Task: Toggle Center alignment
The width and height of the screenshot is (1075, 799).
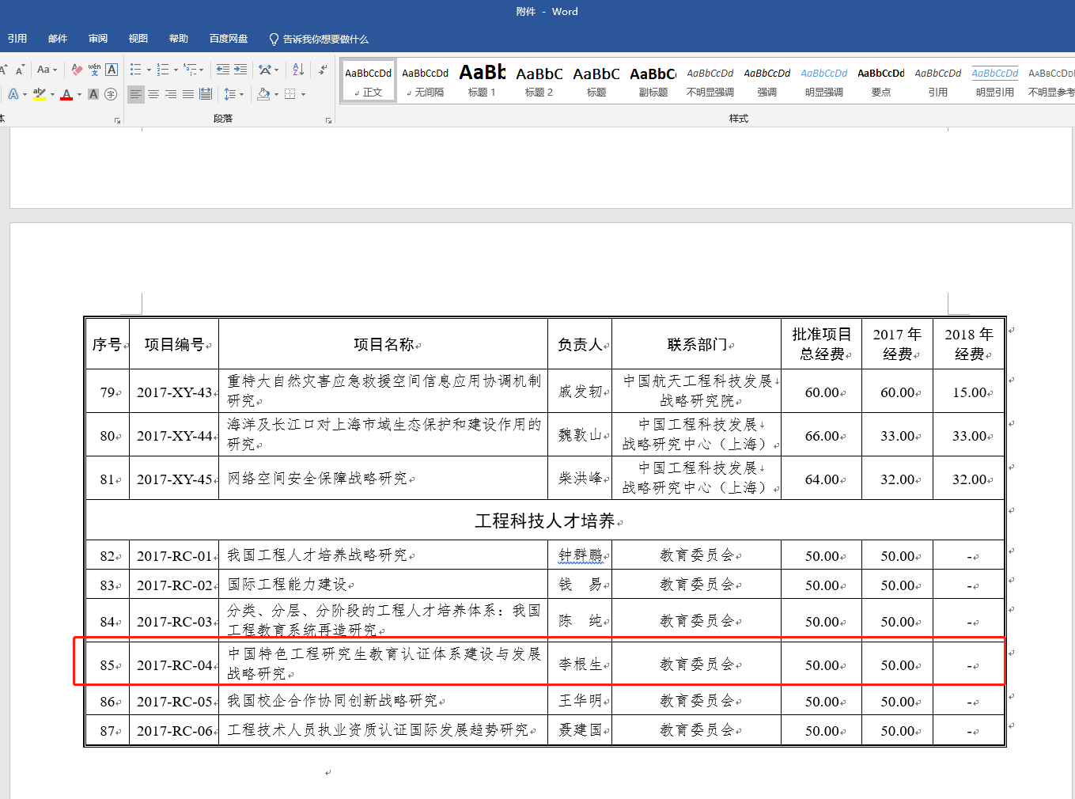Action: click(153, 94)
